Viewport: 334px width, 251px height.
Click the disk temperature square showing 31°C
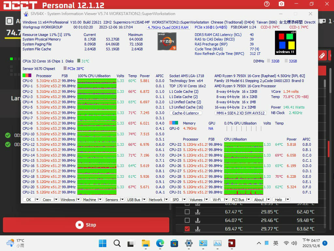pos(79,61)
